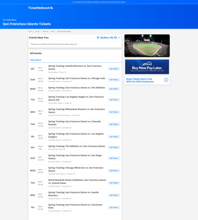198x220 pixels.
Task: Click the guarantee shield icon
Action: coord(166,80)
